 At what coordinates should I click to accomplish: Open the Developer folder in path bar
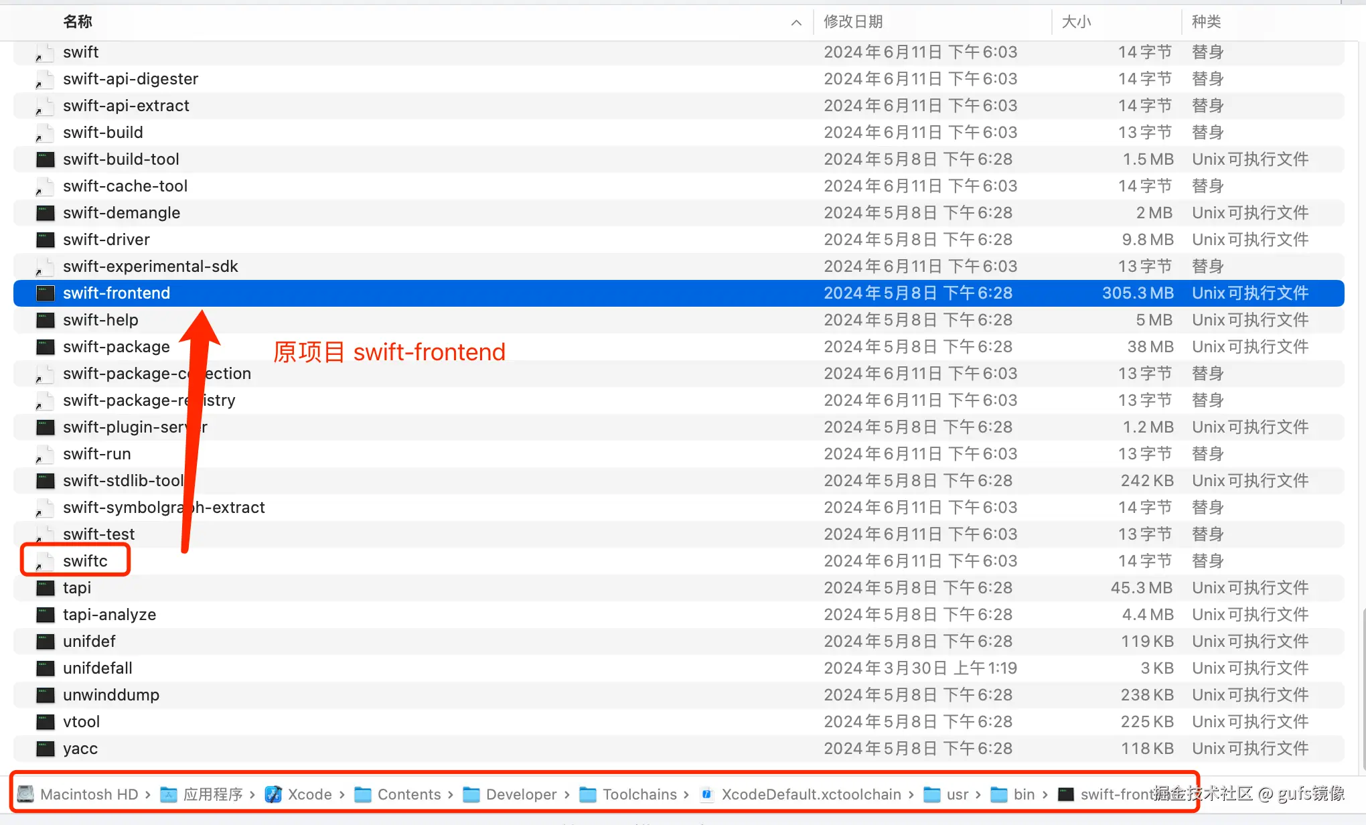point(521,794)
